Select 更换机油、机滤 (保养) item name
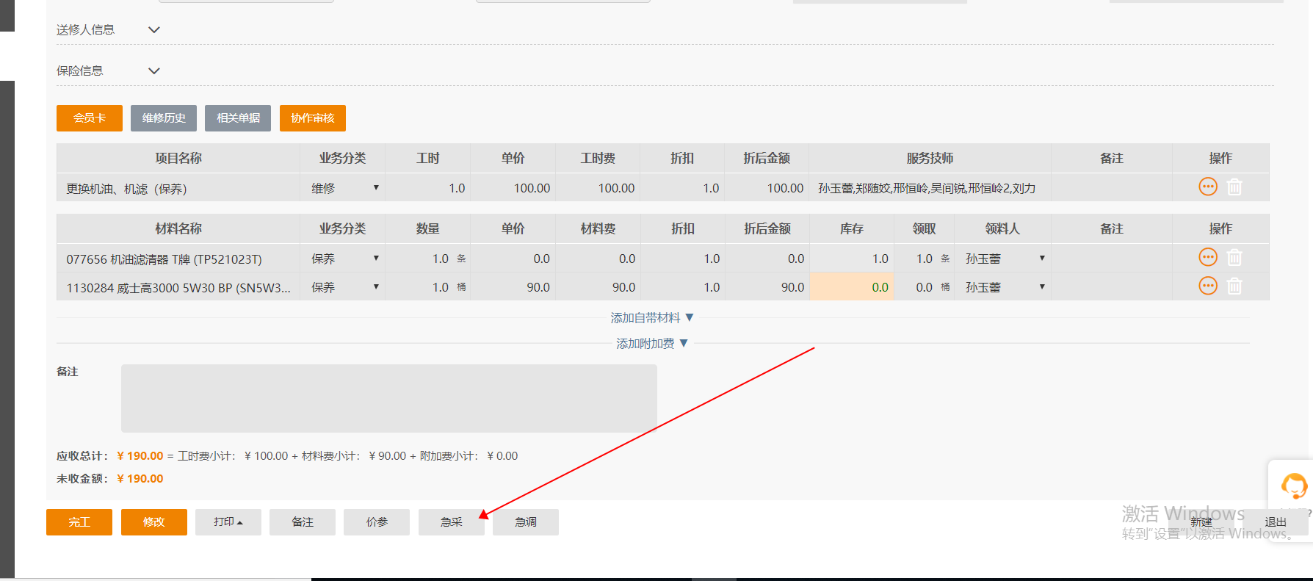The width and height of the screenshot is (1313, 581). click(x=126, y=189)
